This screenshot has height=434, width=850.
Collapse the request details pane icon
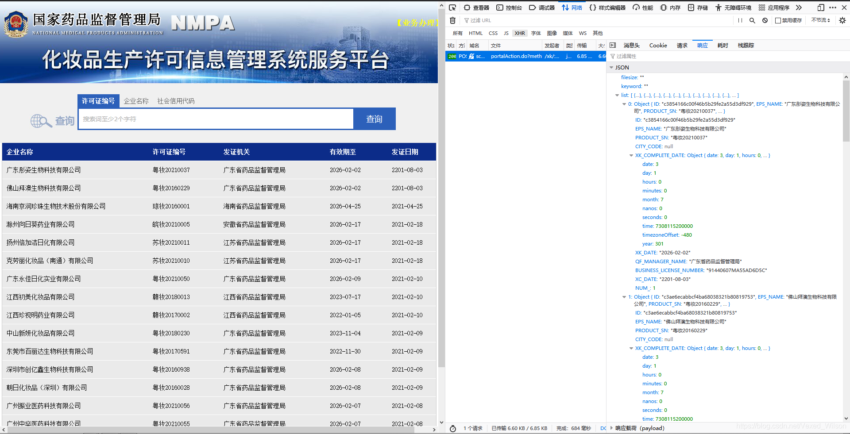tap(613, 45)
